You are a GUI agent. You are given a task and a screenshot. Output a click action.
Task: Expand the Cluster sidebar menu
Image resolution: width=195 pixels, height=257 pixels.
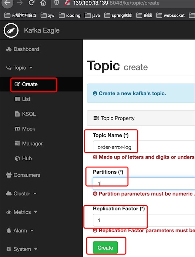click(21, 194)
